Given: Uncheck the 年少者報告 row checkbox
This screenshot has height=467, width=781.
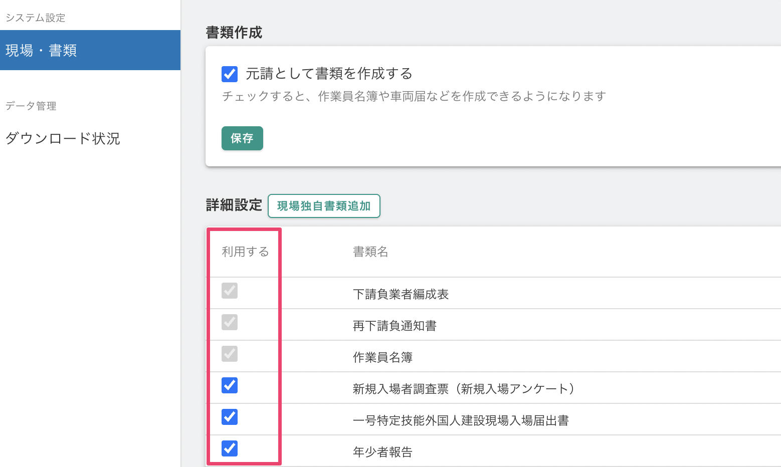Looking at the screenshot, I should 230,448.
